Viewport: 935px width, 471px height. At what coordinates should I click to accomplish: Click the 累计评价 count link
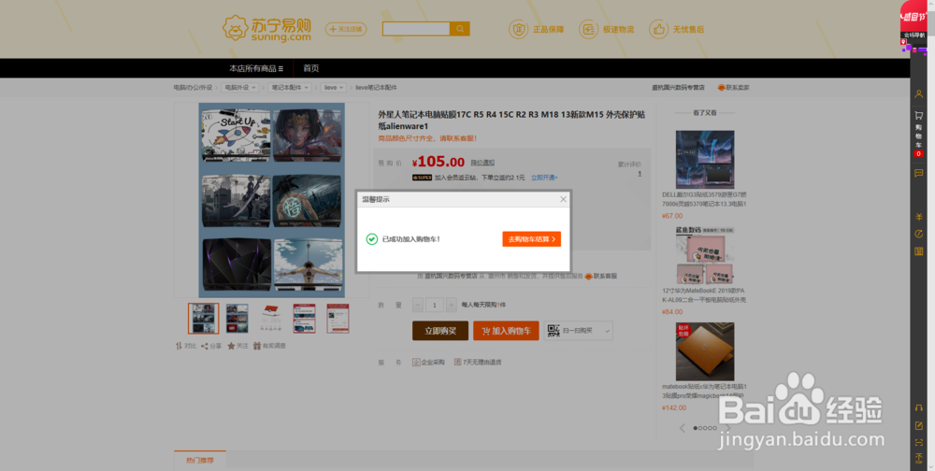point(640,174)
